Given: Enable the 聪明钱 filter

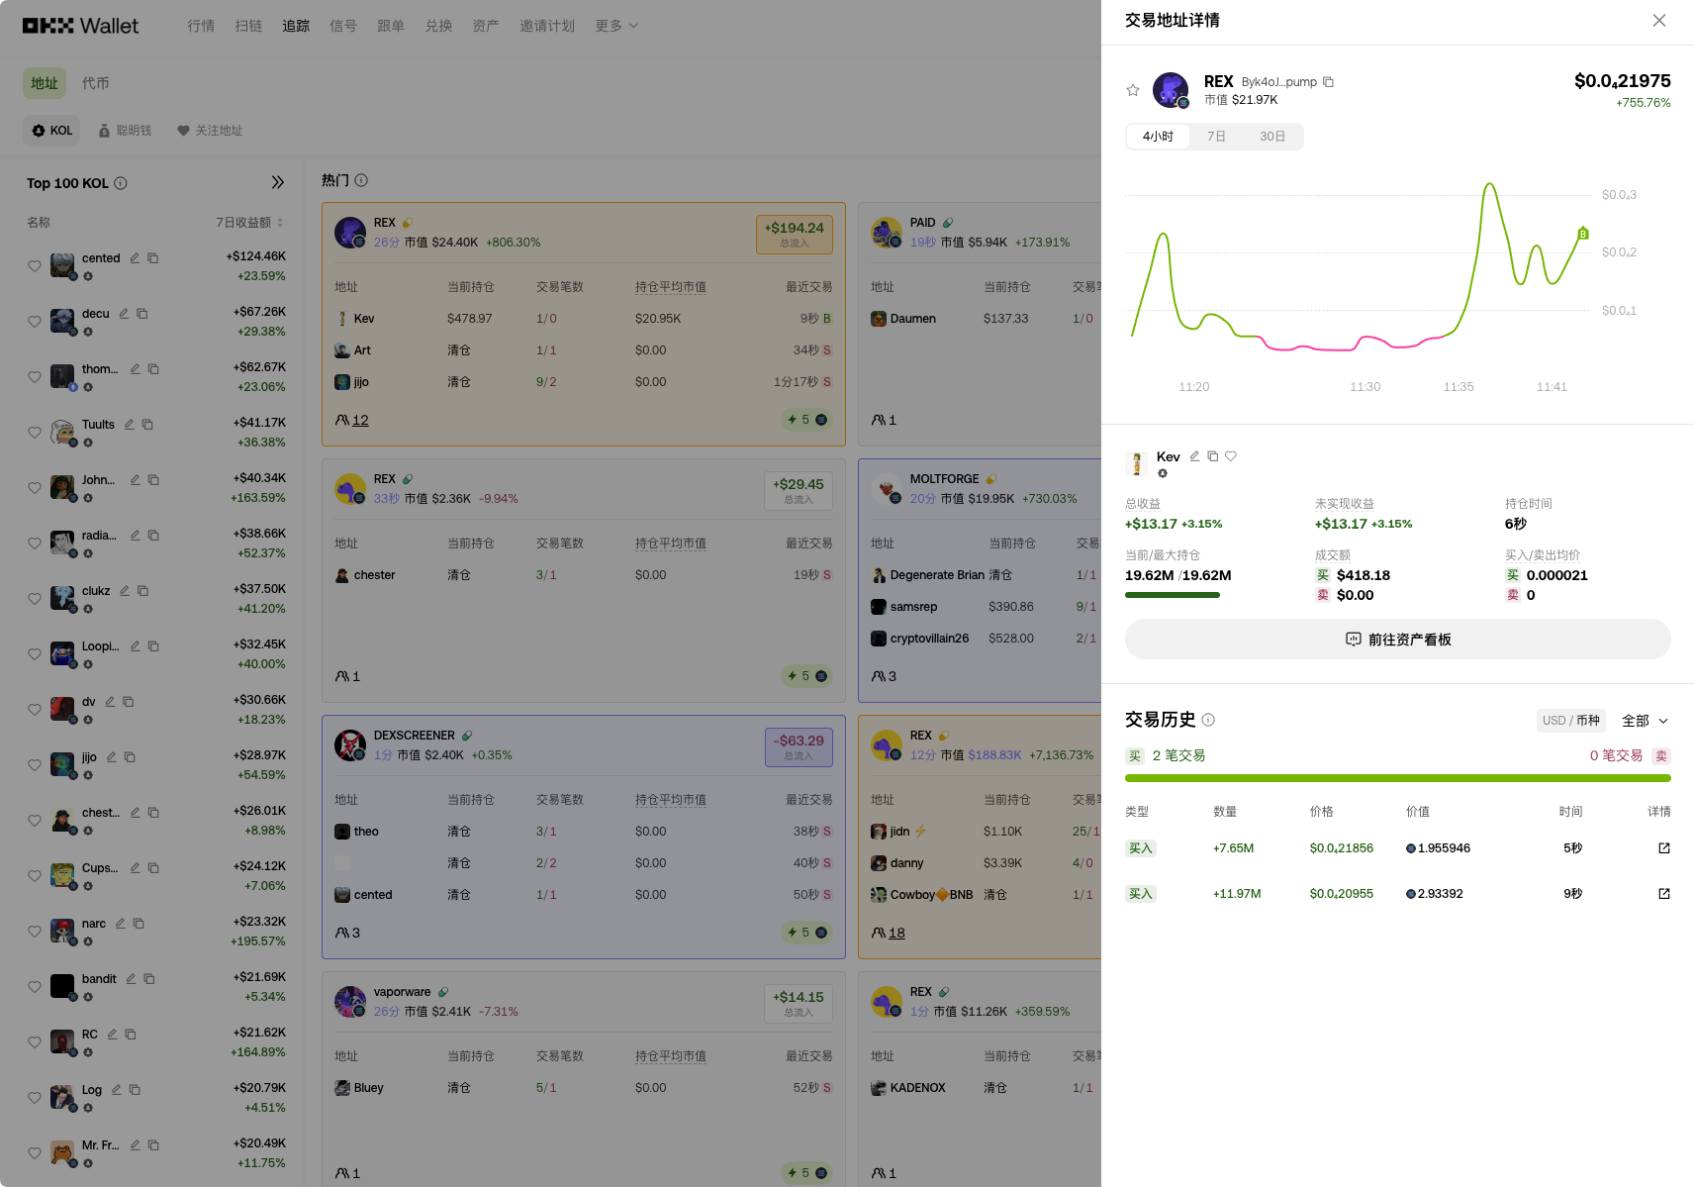Looking at the screenshot, I should (x=126, y=130).
